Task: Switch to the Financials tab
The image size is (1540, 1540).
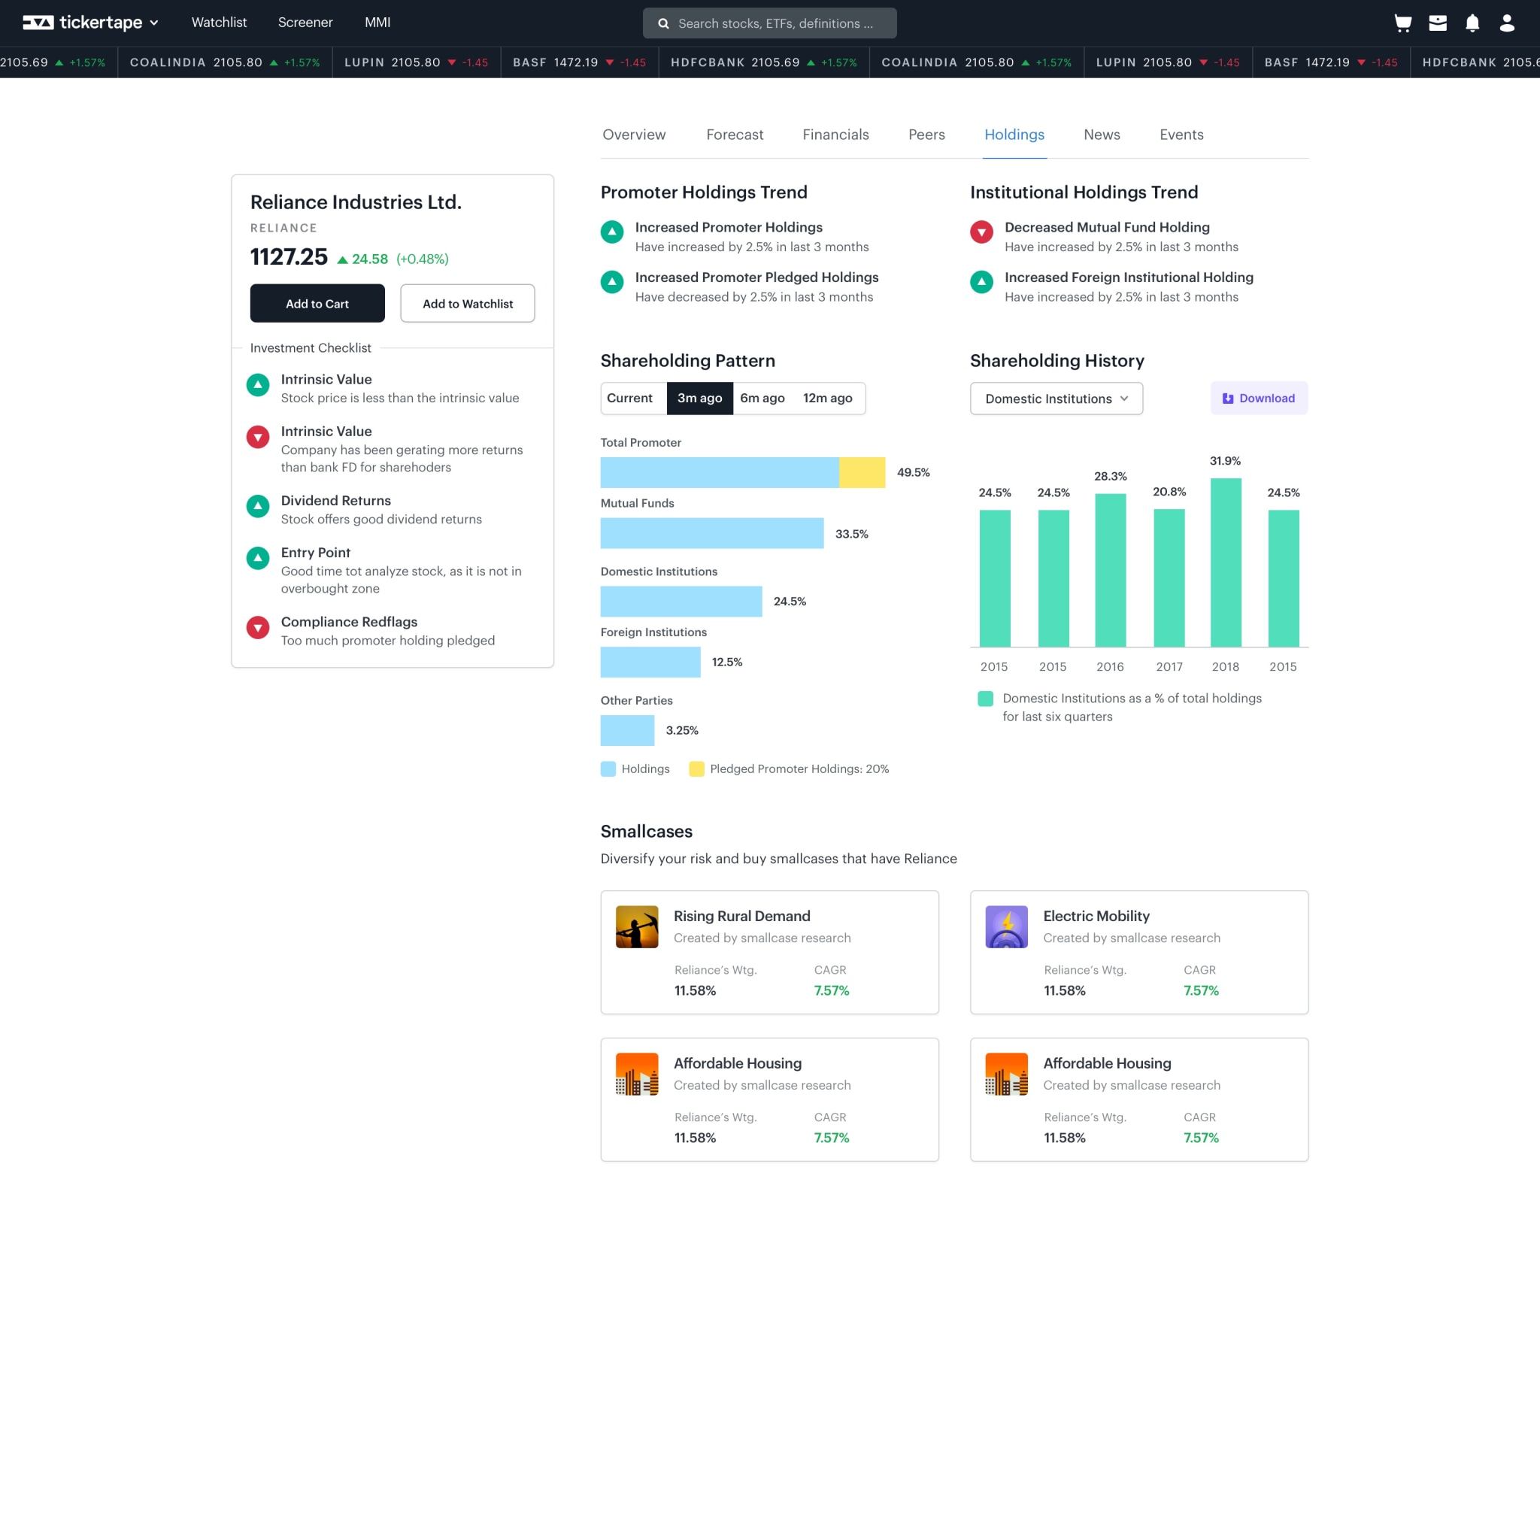Action: coord(835,135)
